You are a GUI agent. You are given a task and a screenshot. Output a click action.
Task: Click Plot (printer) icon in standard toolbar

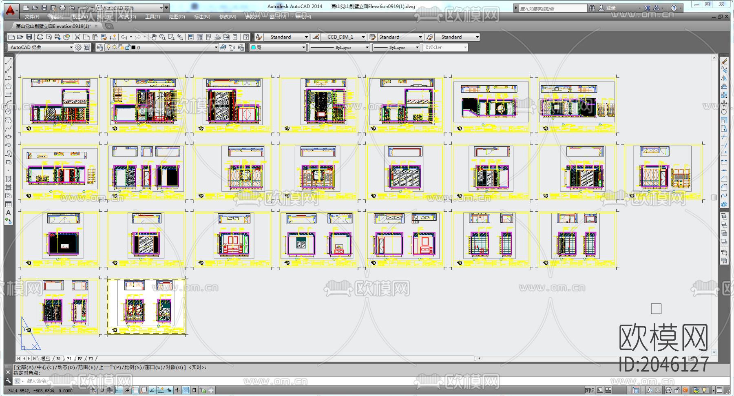coord(40,37)
